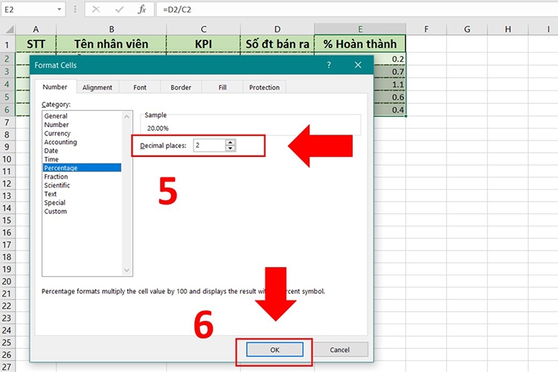The width and height of the screenshot is (558, 372).
Task: Select column C header
Action: (203, 29)
